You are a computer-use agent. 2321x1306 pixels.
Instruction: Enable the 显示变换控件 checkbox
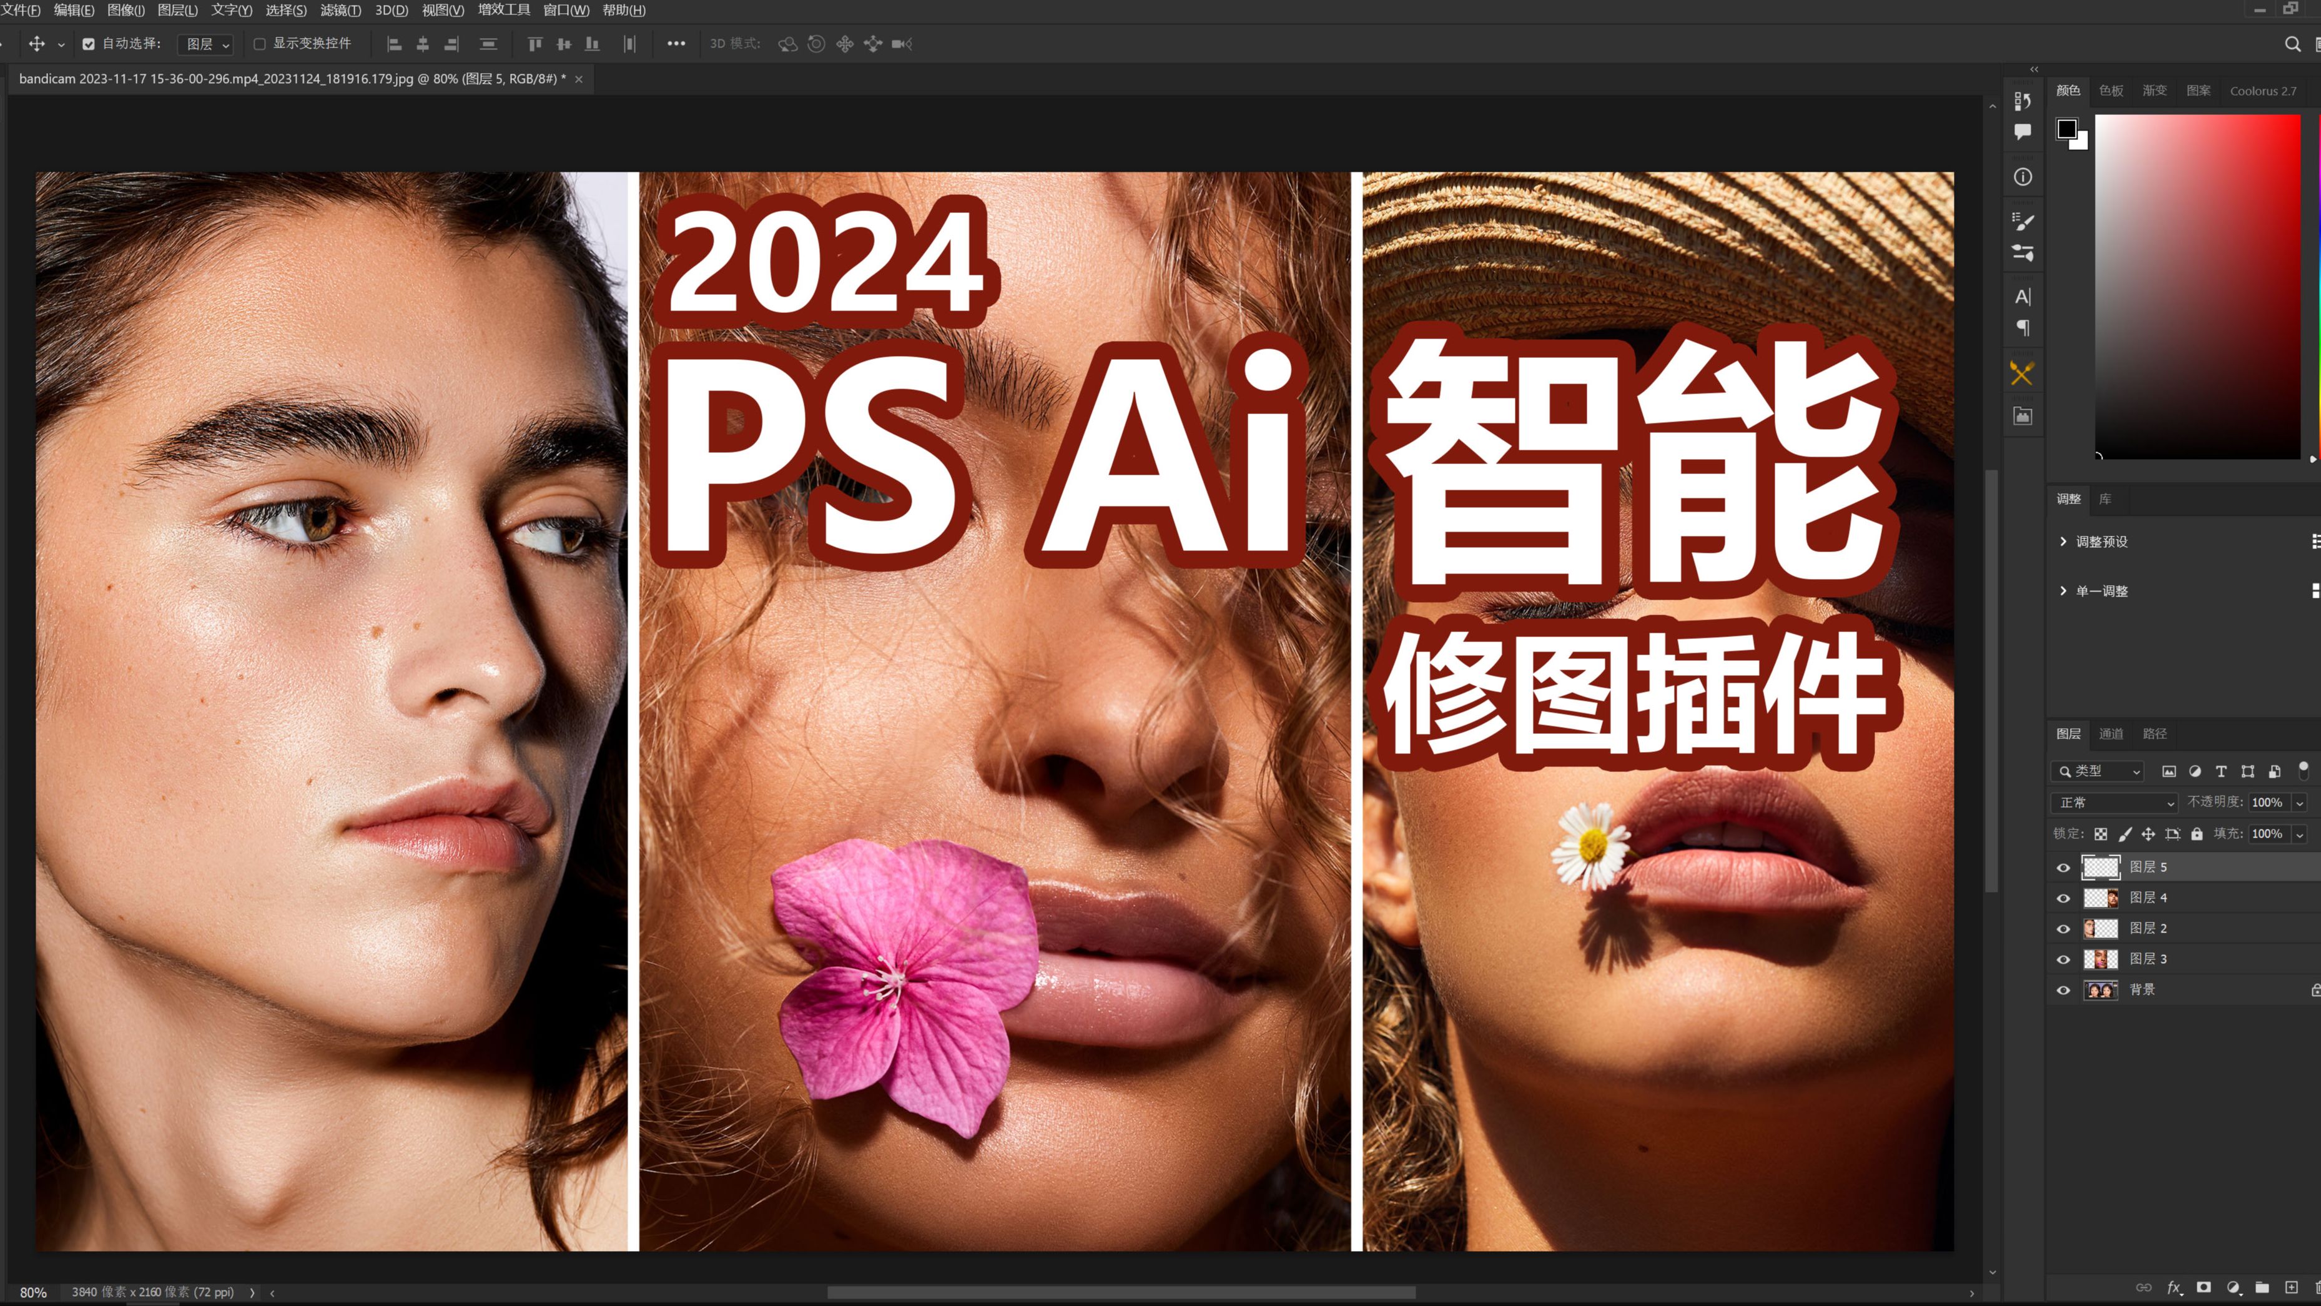(x=260, y=43)
